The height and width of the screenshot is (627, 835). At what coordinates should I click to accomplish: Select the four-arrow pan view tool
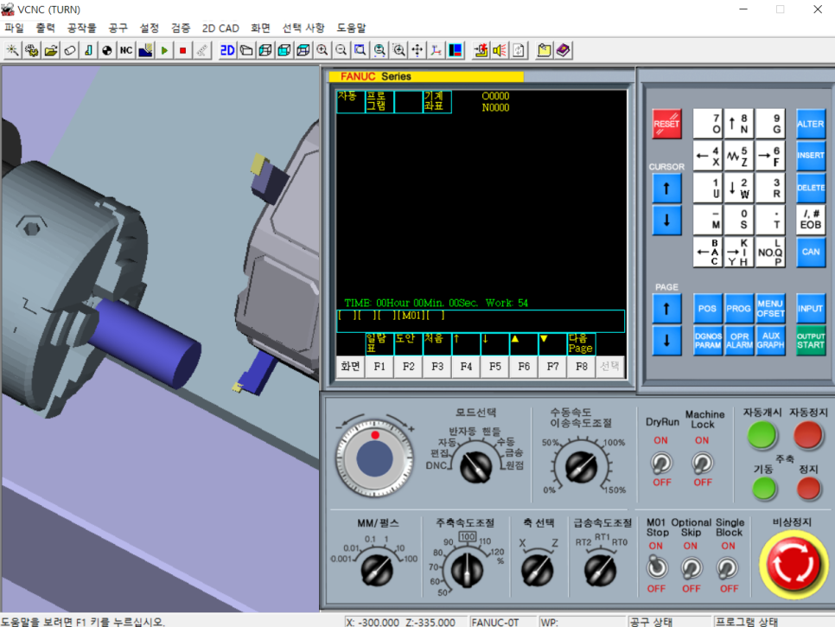point(417,50)
